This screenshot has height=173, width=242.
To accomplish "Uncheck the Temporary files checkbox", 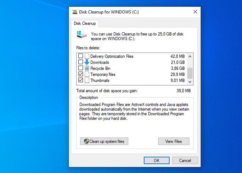I will point(81,74).
